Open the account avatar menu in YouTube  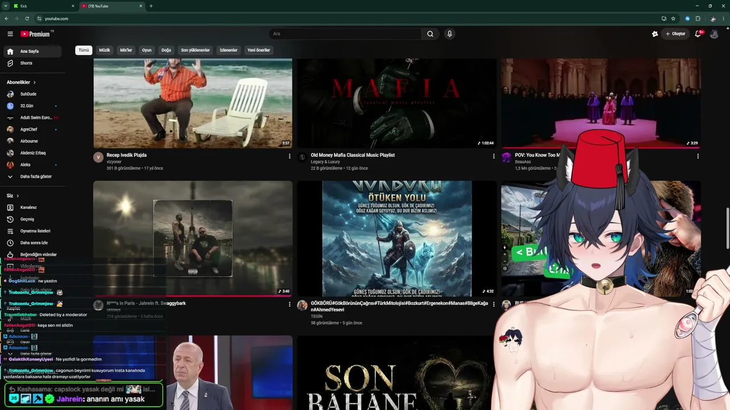[x=714, y=34]
